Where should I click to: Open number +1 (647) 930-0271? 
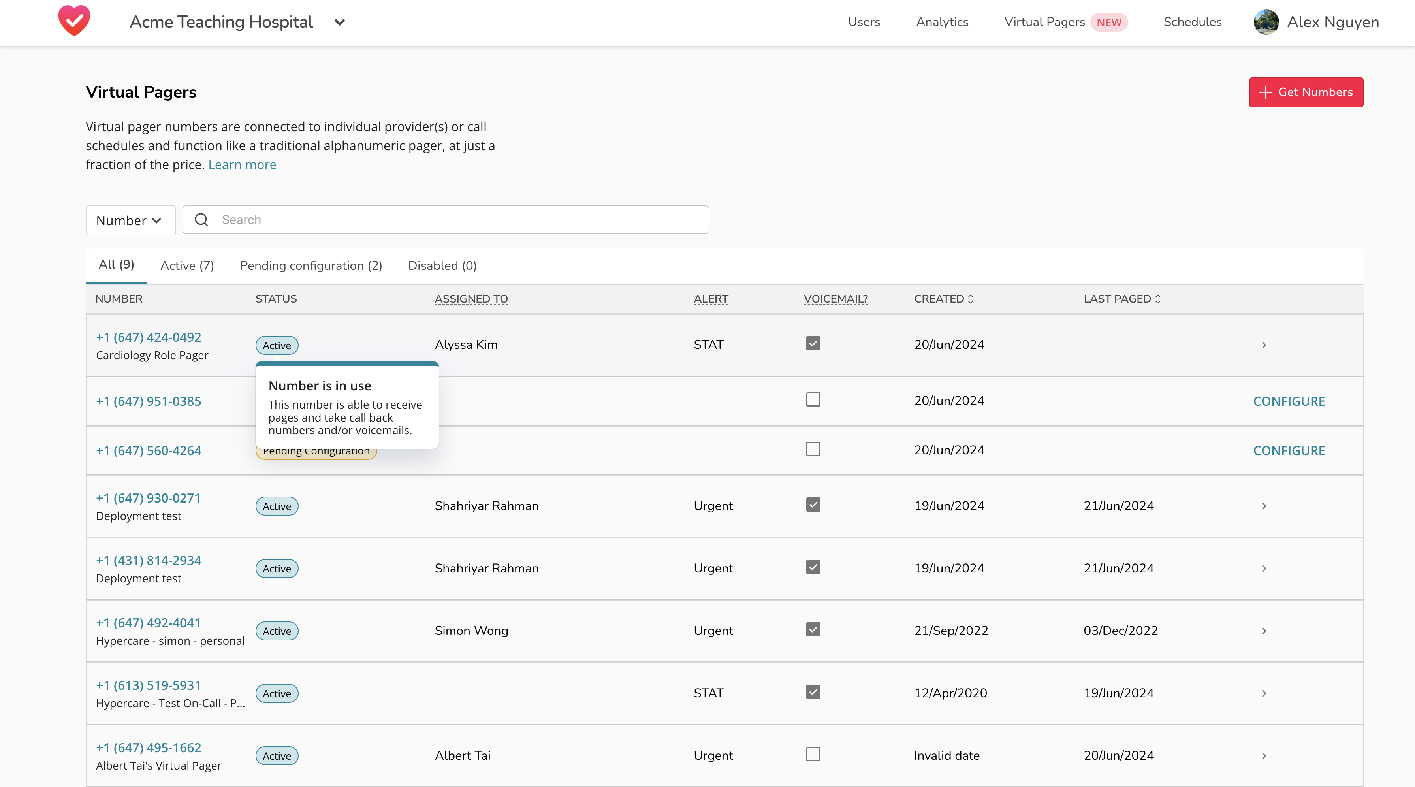pos(148,498)
